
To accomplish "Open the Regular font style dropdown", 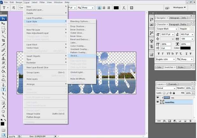I will [x=192, y=29].
